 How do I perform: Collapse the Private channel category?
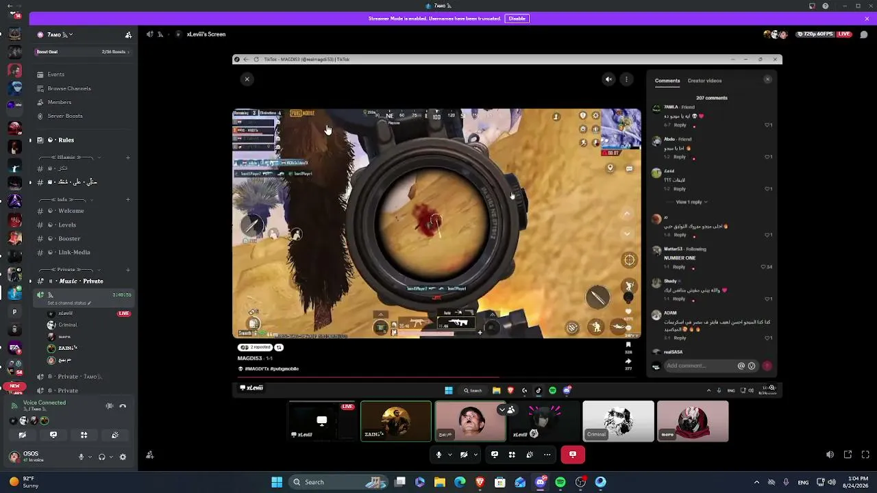click(69, 270)
